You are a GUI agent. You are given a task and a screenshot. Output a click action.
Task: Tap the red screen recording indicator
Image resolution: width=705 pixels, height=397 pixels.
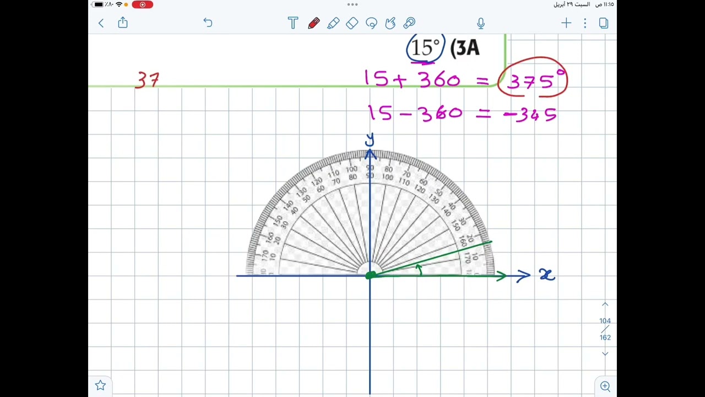point(142,4)
